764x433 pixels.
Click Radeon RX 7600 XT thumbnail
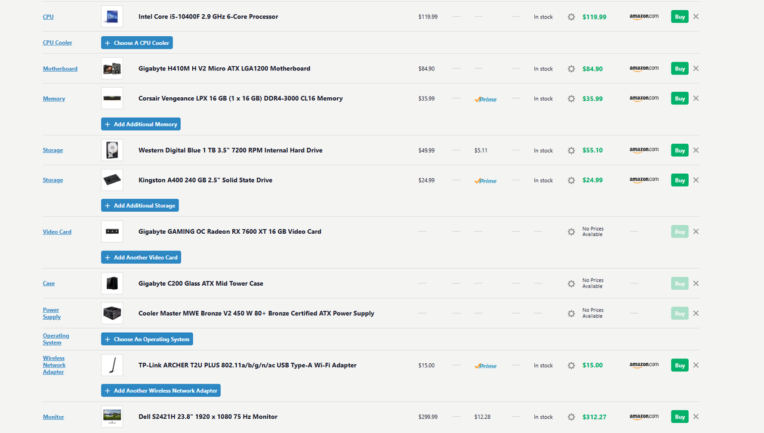pyautogui.click(x=112, y=231)
